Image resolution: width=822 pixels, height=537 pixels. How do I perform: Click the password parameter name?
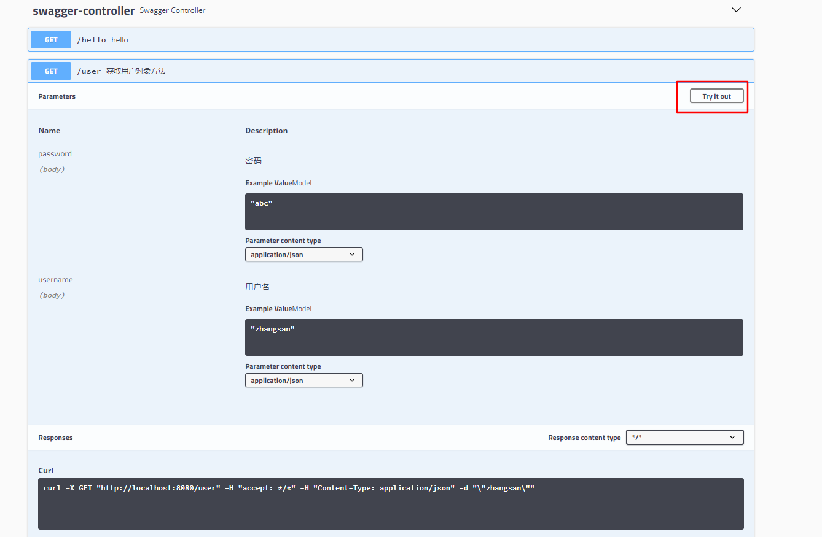(55, 154)
